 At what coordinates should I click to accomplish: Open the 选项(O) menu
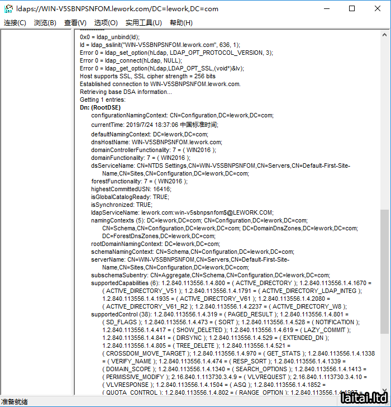tap(106, 23)
